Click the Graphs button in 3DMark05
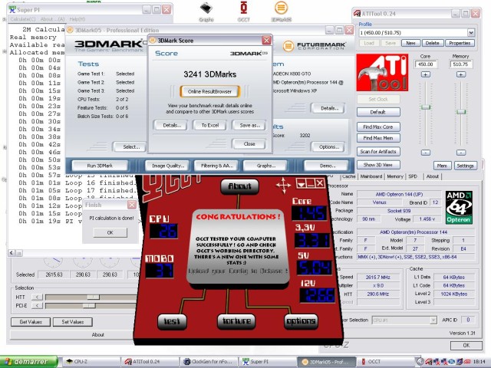Image resolution: width=491 pixels, height=368 pixels. coord(265,166)
